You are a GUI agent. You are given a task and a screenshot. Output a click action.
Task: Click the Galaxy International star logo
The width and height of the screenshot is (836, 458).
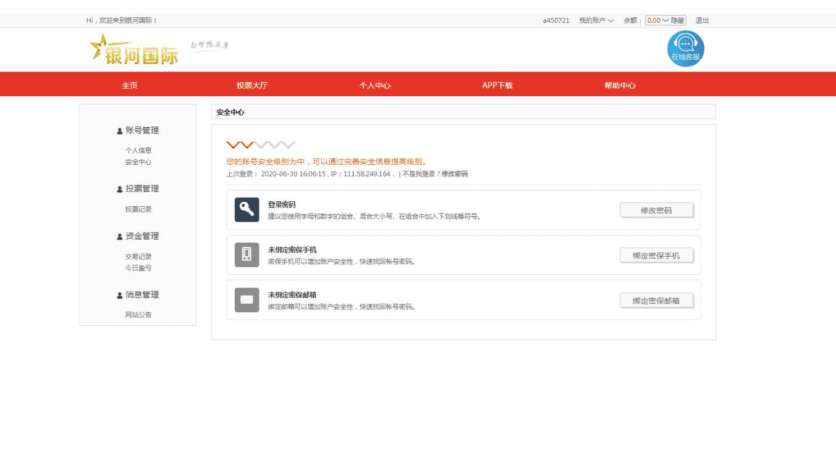coord(134,49)
